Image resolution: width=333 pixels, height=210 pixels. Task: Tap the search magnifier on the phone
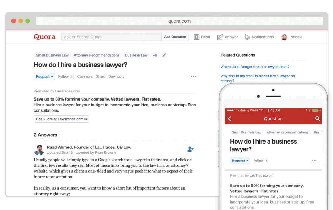tap(317, 118)
